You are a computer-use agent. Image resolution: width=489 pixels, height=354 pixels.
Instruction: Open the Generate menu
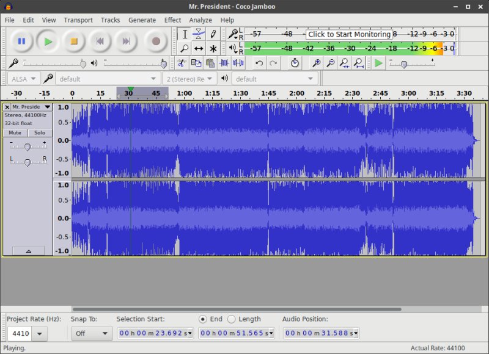[142, 20]
